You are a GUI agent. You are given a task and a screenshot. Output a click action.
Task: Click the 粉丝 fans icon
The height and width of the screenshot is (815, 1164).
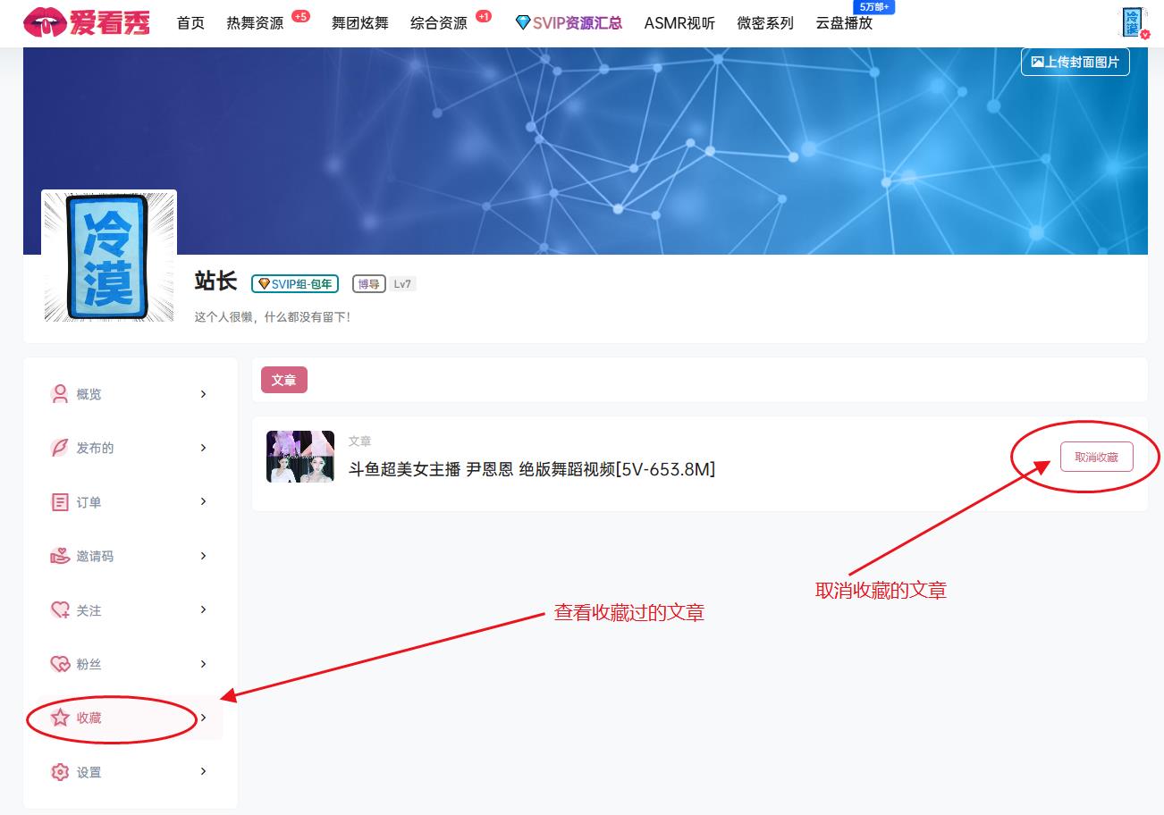pyautogui.click(x=59, y=663)
